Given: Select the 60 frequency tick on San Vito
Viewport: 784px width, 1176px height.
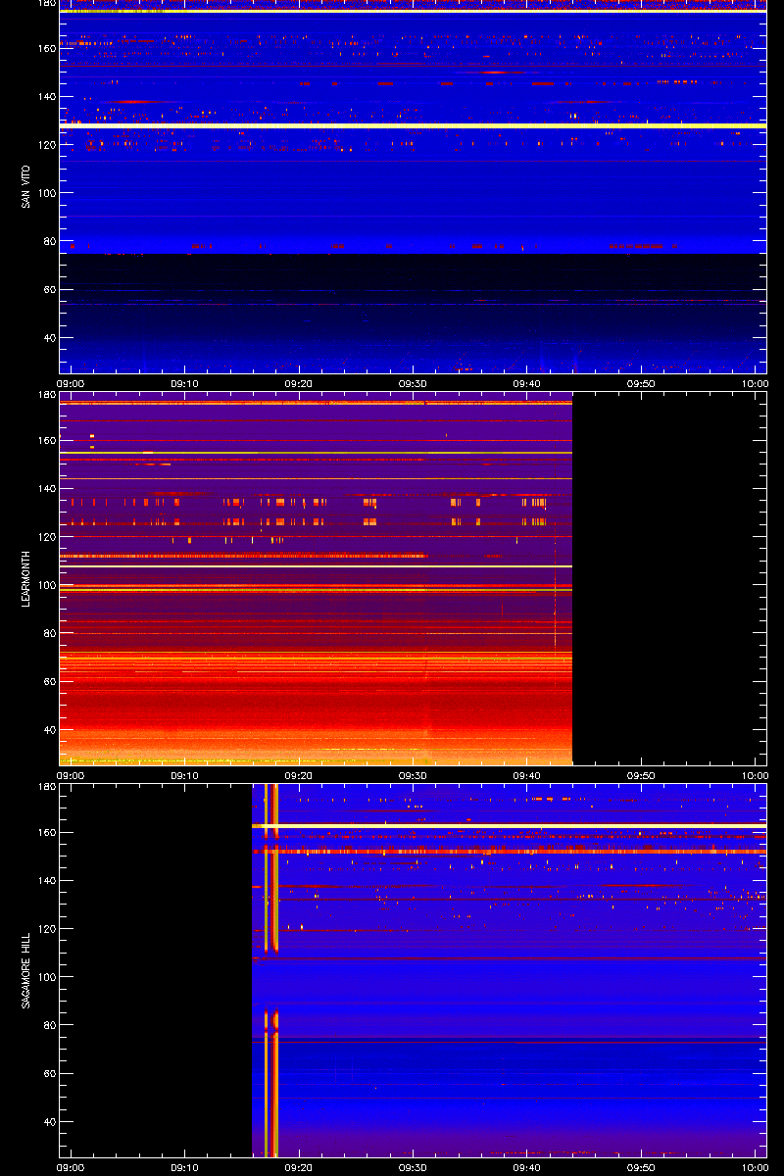Looking at the screenshot, I should pyautogui.click(x=48, y=290).
